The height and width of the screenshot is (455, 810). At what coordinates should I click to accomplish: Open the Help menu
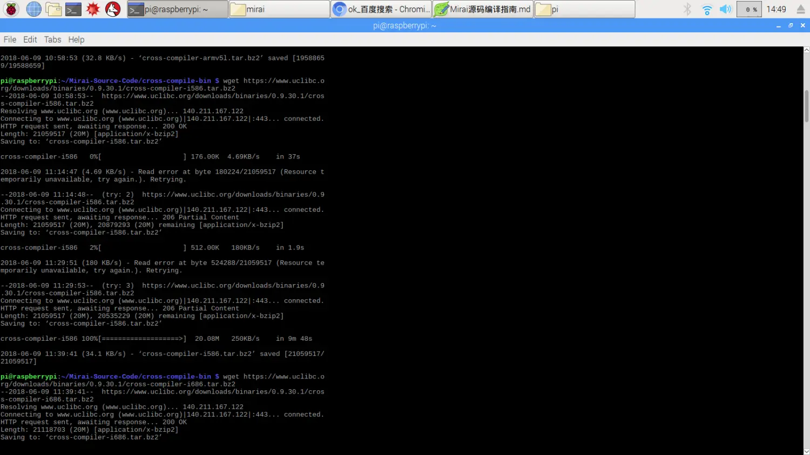tap(76, 39)
